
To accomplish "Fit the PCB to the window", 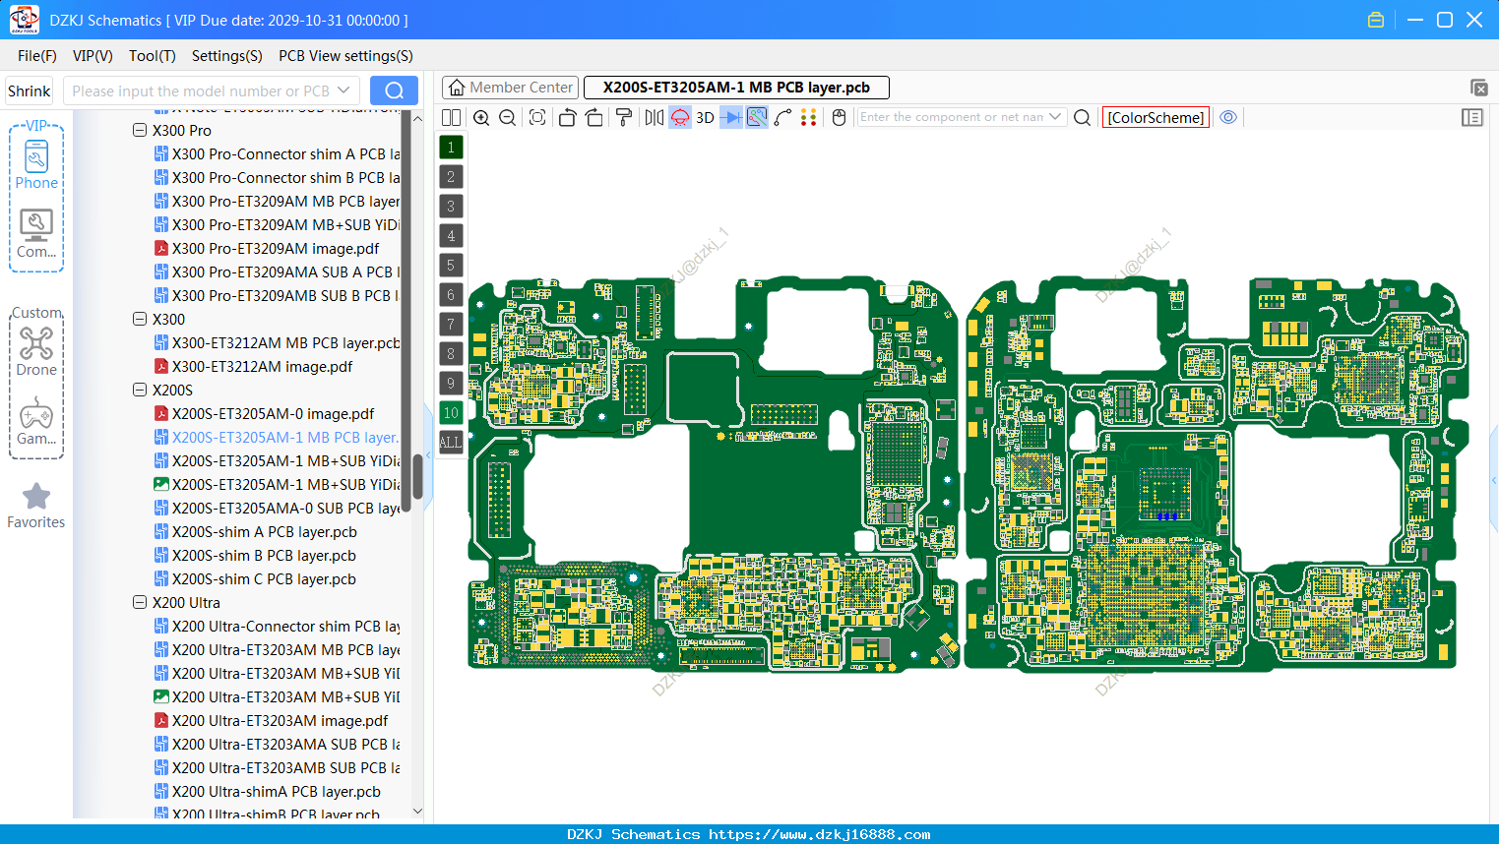I will [x=537, y=117].
